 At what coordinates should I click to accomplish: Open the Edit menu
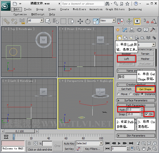pos(17,9)
